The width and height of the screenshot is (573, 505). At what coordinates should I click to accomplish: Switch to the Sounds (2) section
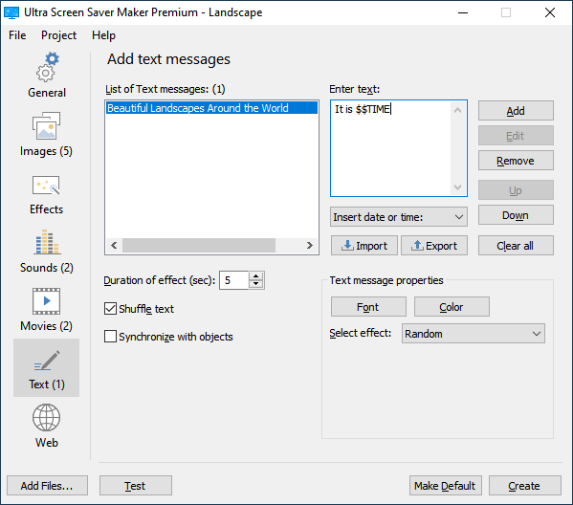[47, 251]
